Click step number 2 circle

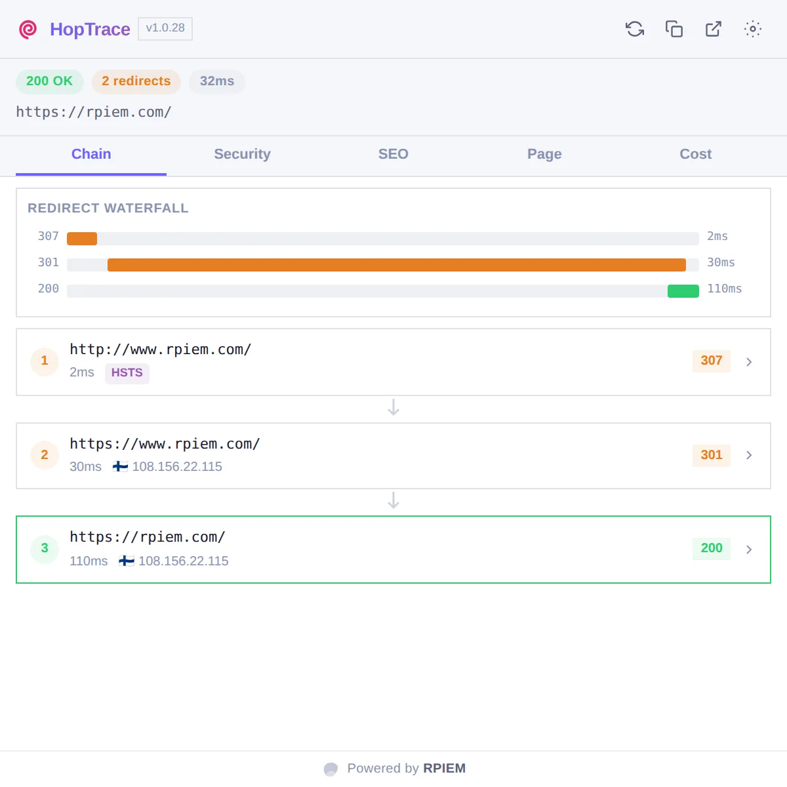[45, 455]
